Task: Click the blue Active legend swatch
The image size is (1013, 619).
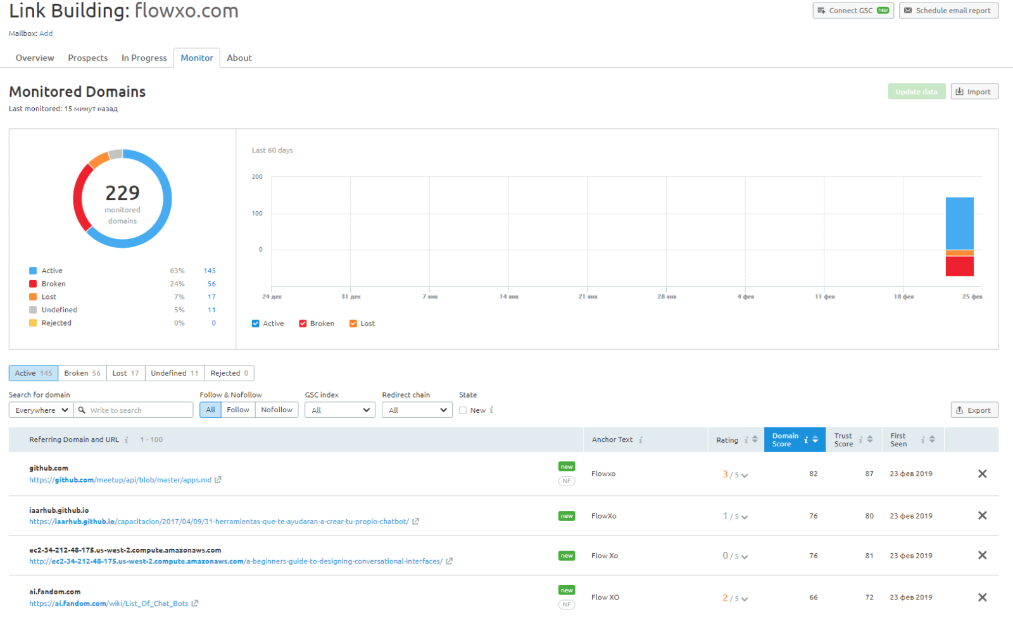Action: click(x=33, y=271)
